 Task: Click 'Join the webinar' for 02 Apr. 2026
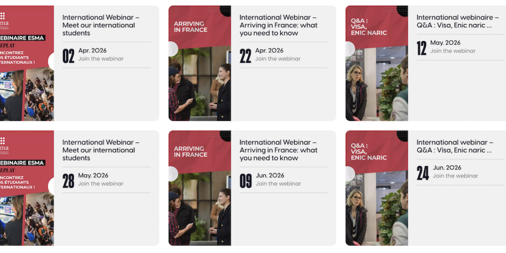coord(101,59)
